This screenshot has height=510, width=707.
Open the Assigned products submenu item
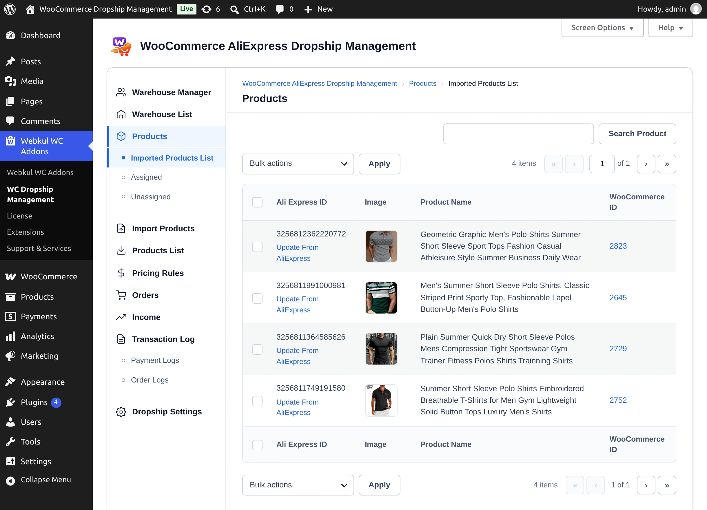[x=146, y=177]
